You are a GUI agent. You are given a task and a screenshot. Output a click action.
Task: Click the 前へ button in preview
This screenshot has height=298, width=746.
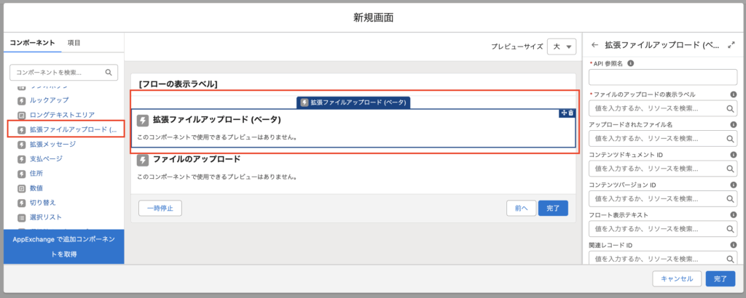click(521, 208)
